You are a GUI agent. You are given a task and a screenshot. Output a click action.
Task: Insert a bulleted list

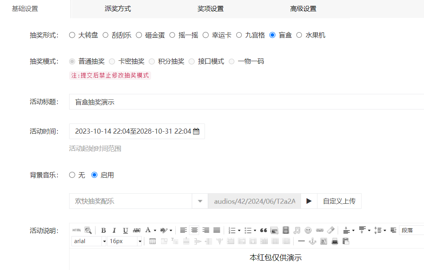248,230
